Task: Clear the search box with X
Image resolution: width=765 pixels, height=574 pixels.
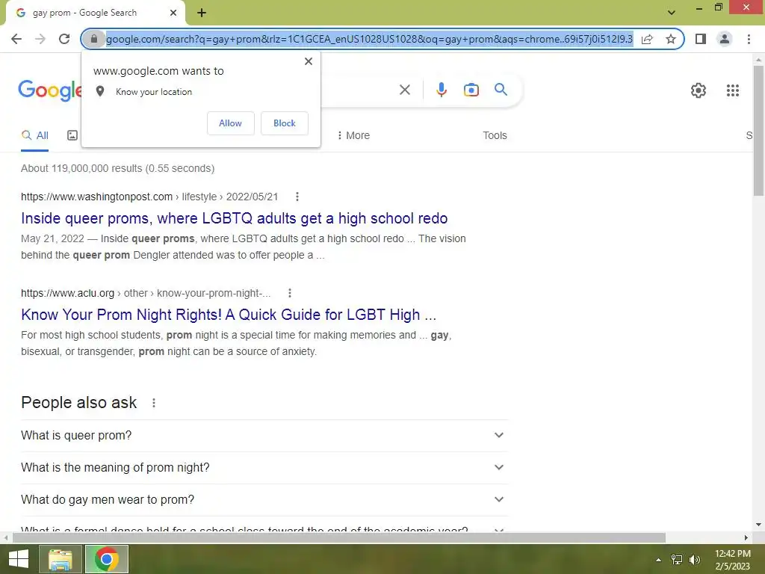Action: 404,90
